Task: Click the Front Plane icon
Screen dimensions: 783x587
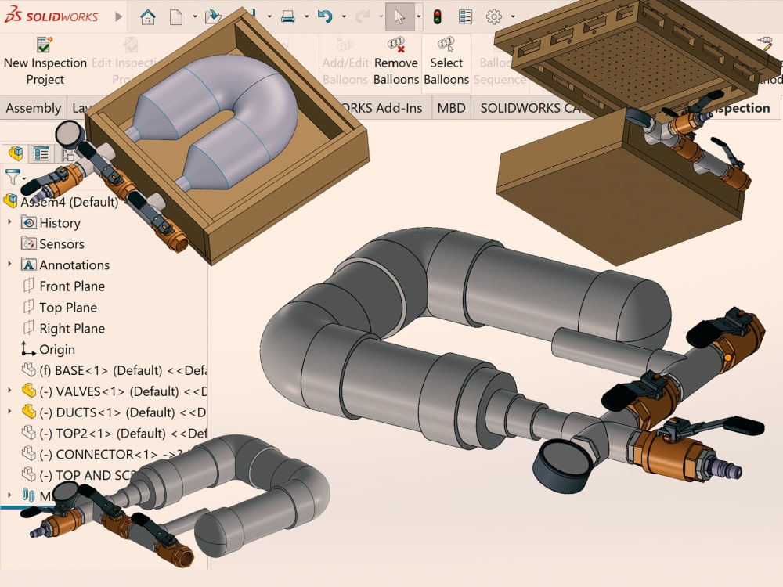Action: 28,286
